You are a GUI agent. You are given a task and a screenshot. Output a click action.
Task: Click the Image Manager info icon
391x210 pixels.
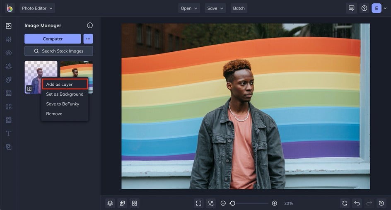(x=90, y=26)
